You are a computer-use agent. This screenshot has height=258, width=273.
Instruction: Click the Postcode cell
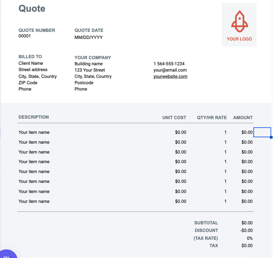pyautogui.click(x=84, y=83)
